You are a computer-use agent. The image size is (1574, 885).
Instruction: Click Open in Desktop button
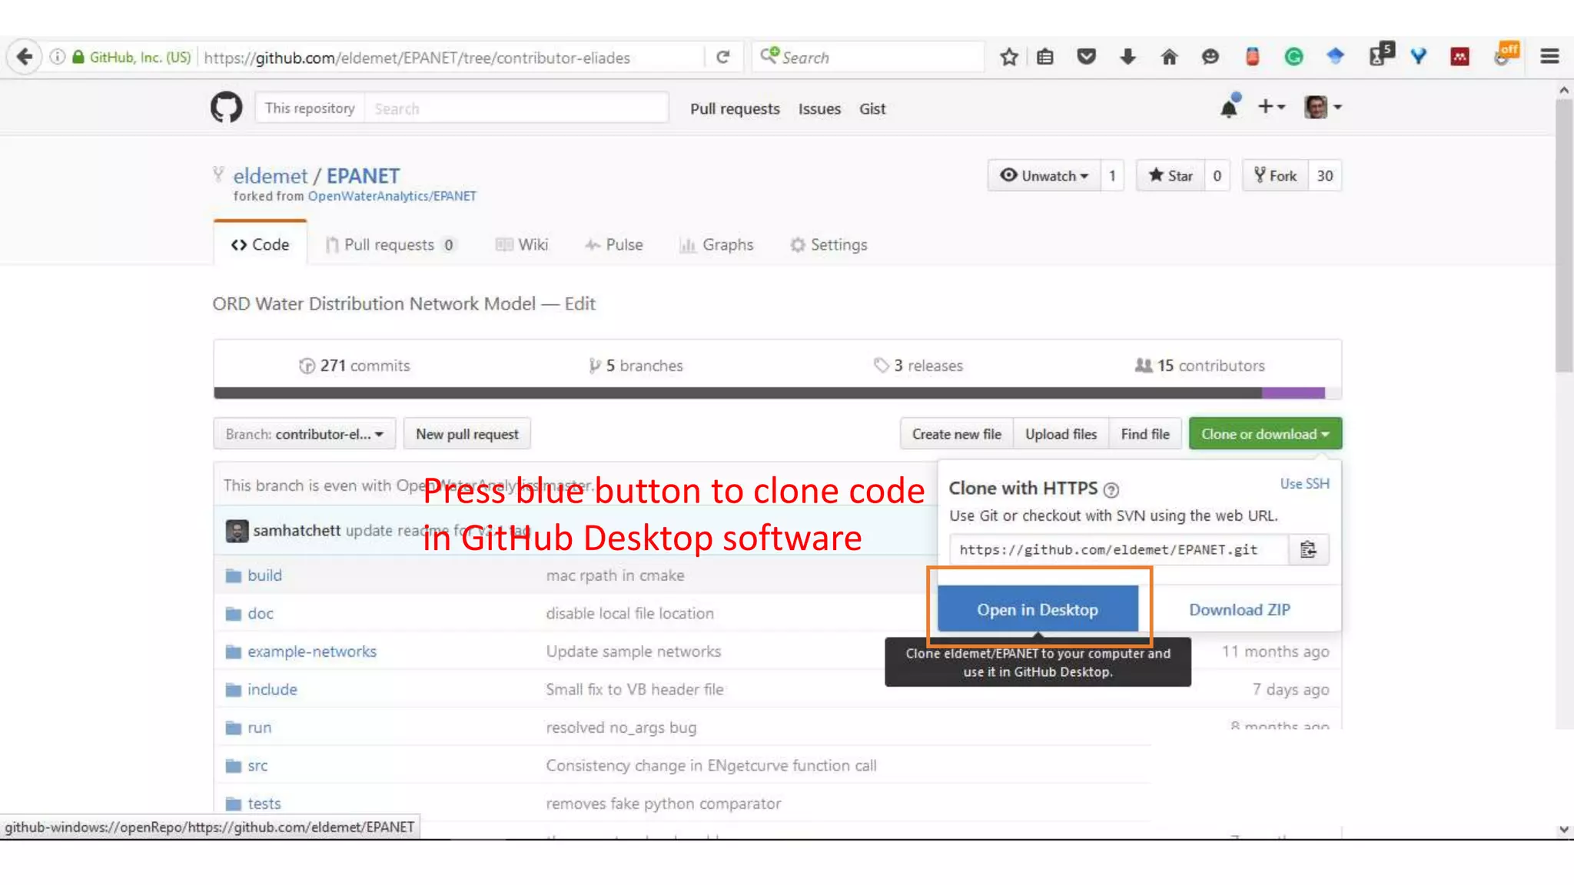tap(1038, 609)
